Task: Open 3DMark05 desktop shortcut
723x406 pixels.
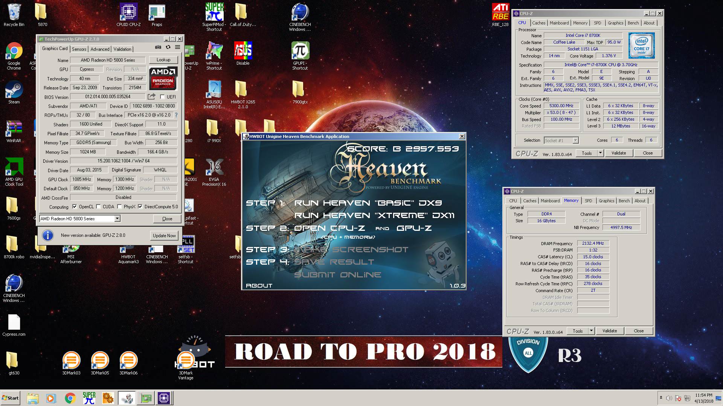Action: [x=100, y=363]
